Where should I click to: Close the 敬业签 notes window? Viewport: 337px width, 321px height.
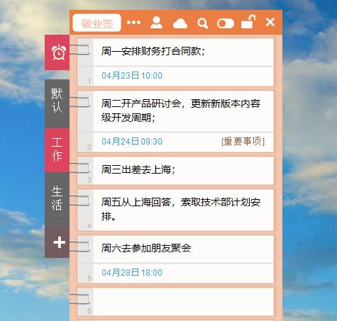270,22
